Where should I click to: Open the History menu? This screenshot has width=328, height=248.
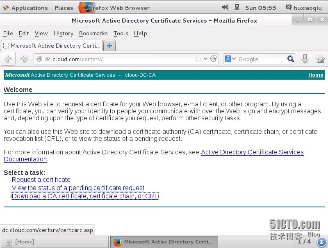[x=64, y=33]
